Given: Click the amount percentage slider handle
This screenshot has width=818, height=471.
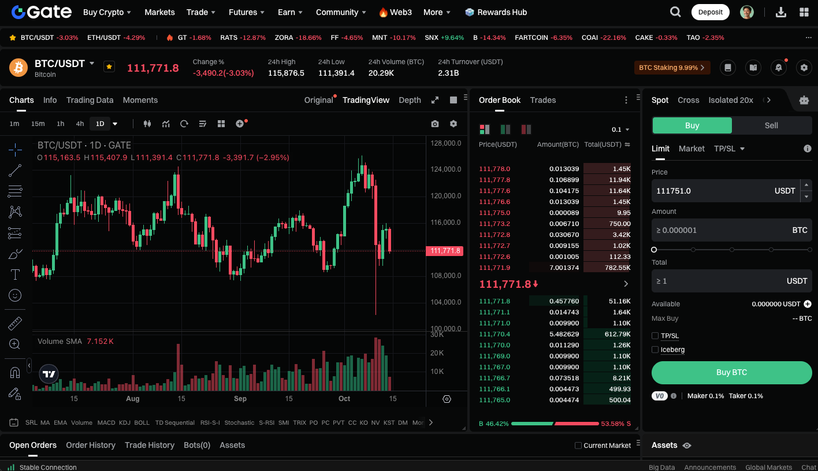Looking at the screenshot, I should click(654, 250).
